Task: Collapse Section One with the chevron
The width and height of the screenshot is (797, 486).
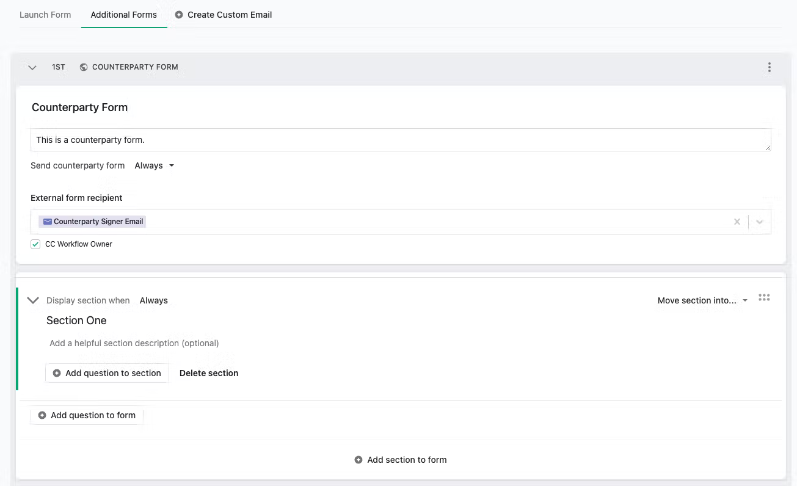Action: click(33, 300)
